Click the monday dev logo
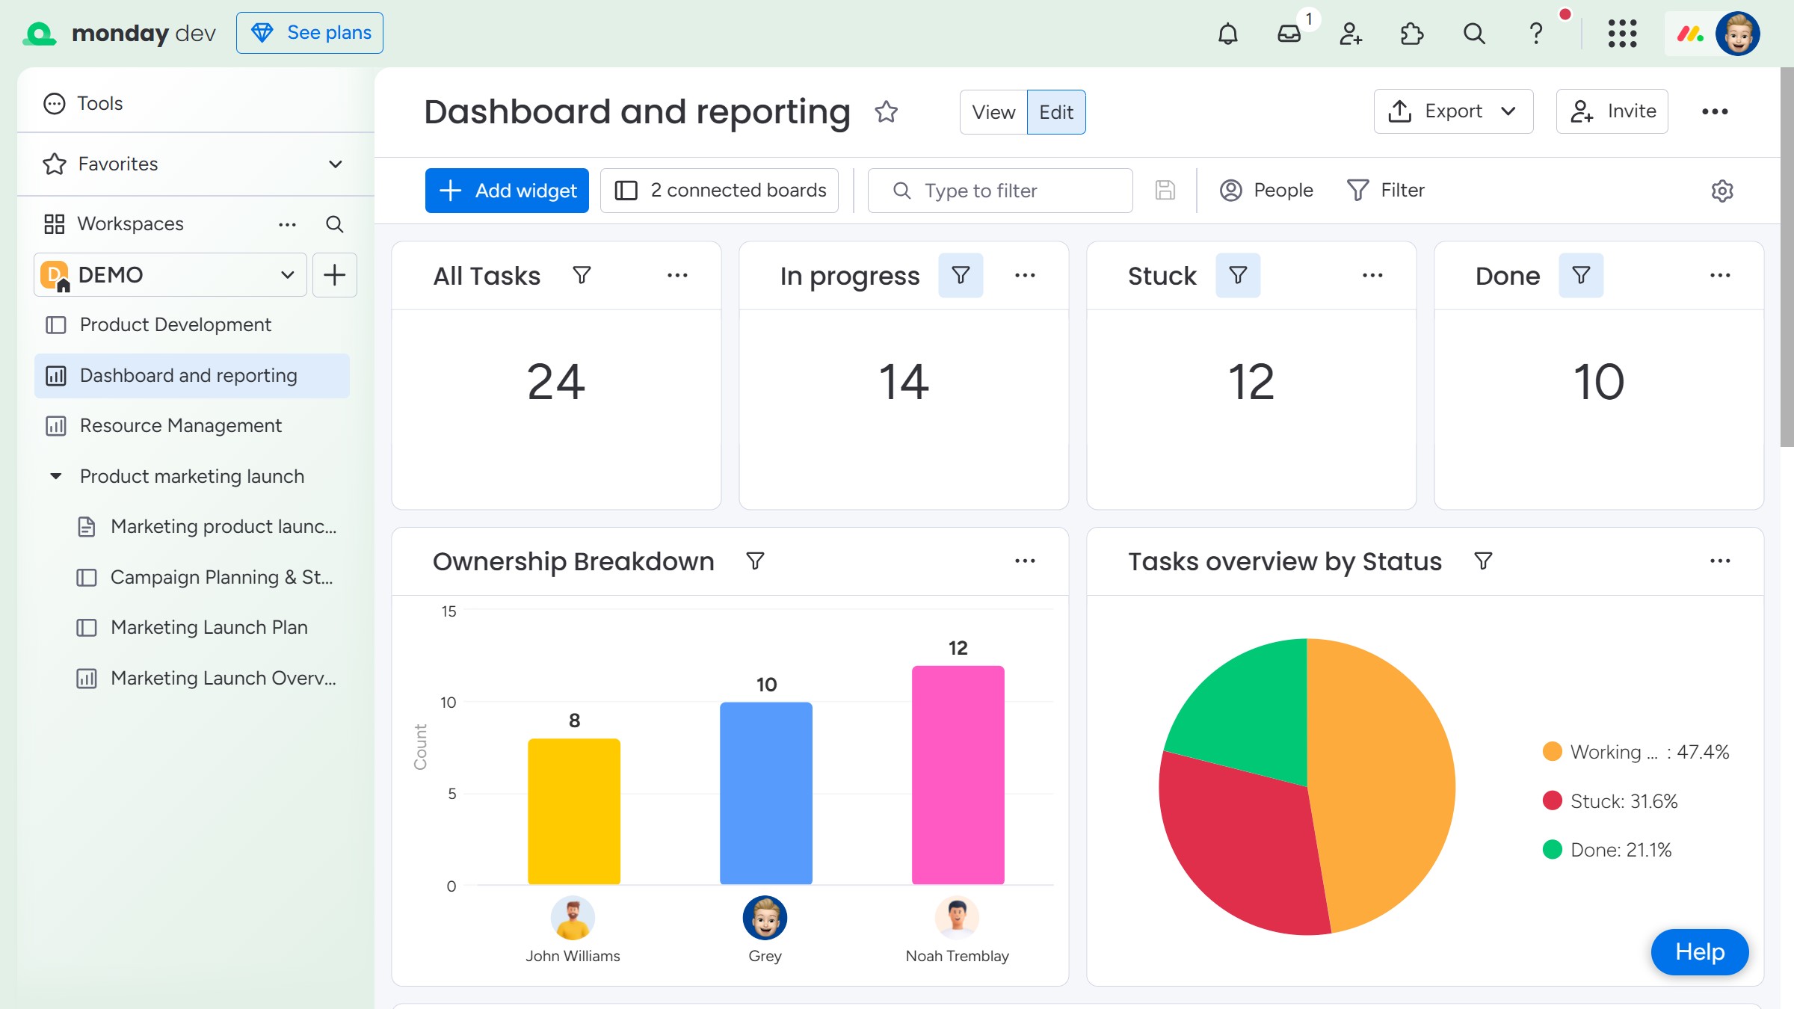Screen dimensions: 1794x1009 point(120,33)
